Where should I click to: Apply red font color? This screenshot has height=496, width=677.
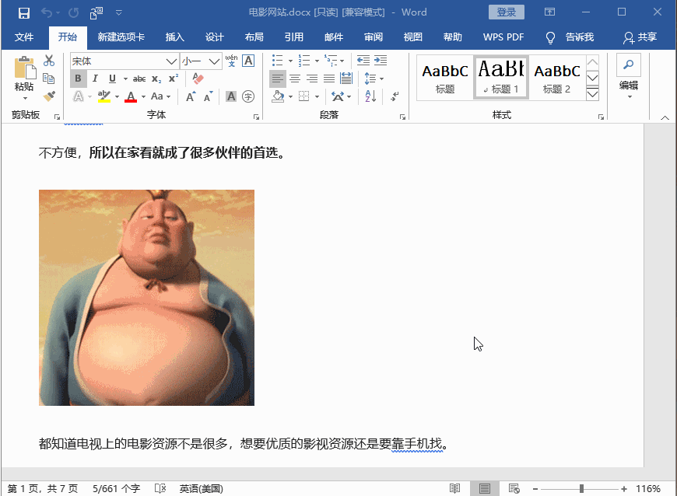tap(131, 96)
